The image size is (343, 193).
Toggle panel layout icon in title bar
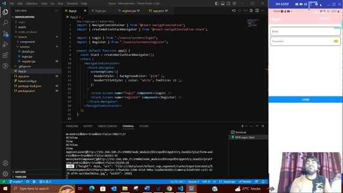pos(222,4)
